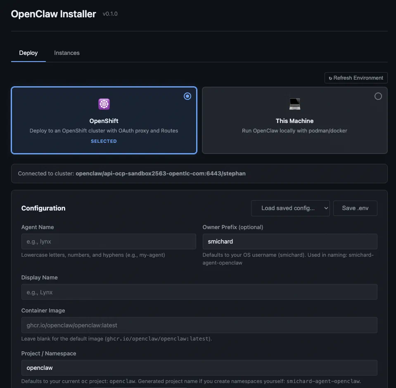Open the Instances tab
396x388 pixels.
click(x=66, y=53)
